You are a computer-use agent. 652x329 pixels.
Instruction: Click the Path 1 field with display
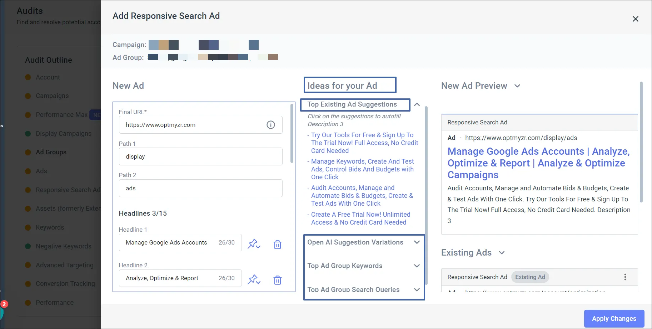(200, 156)
